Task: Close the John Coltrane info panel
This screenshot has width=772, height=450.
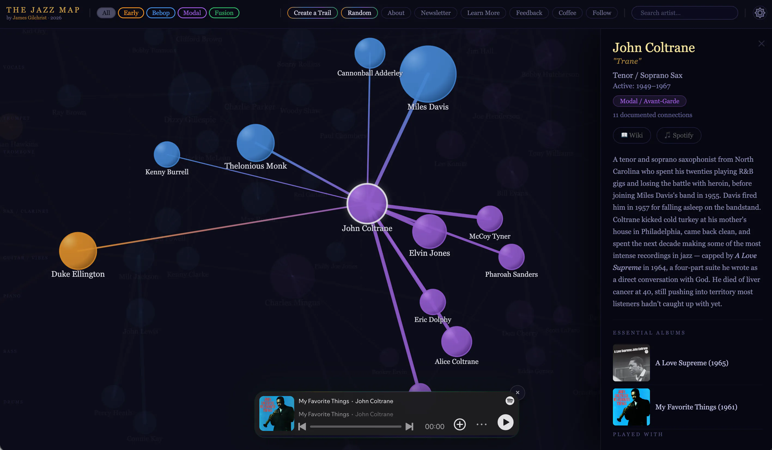Action: point(761,44)
